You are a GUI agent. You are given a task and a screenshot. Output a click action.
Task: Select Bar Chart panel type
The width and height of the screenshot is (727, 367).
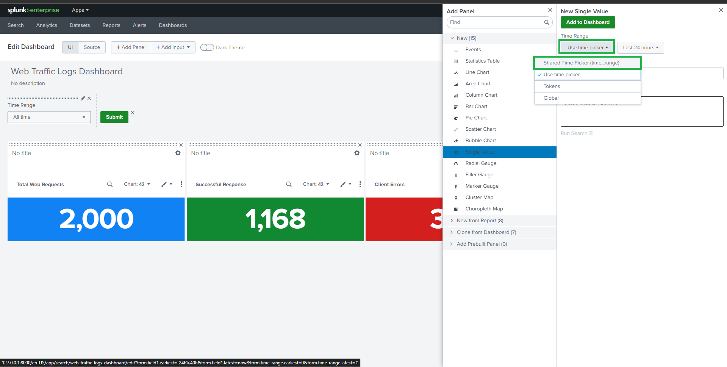(500, 107)
